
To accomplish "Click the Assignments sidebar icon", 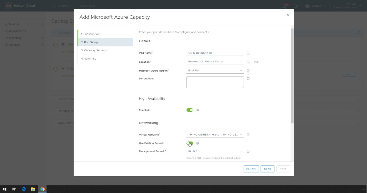I will [x=6, y=31].
